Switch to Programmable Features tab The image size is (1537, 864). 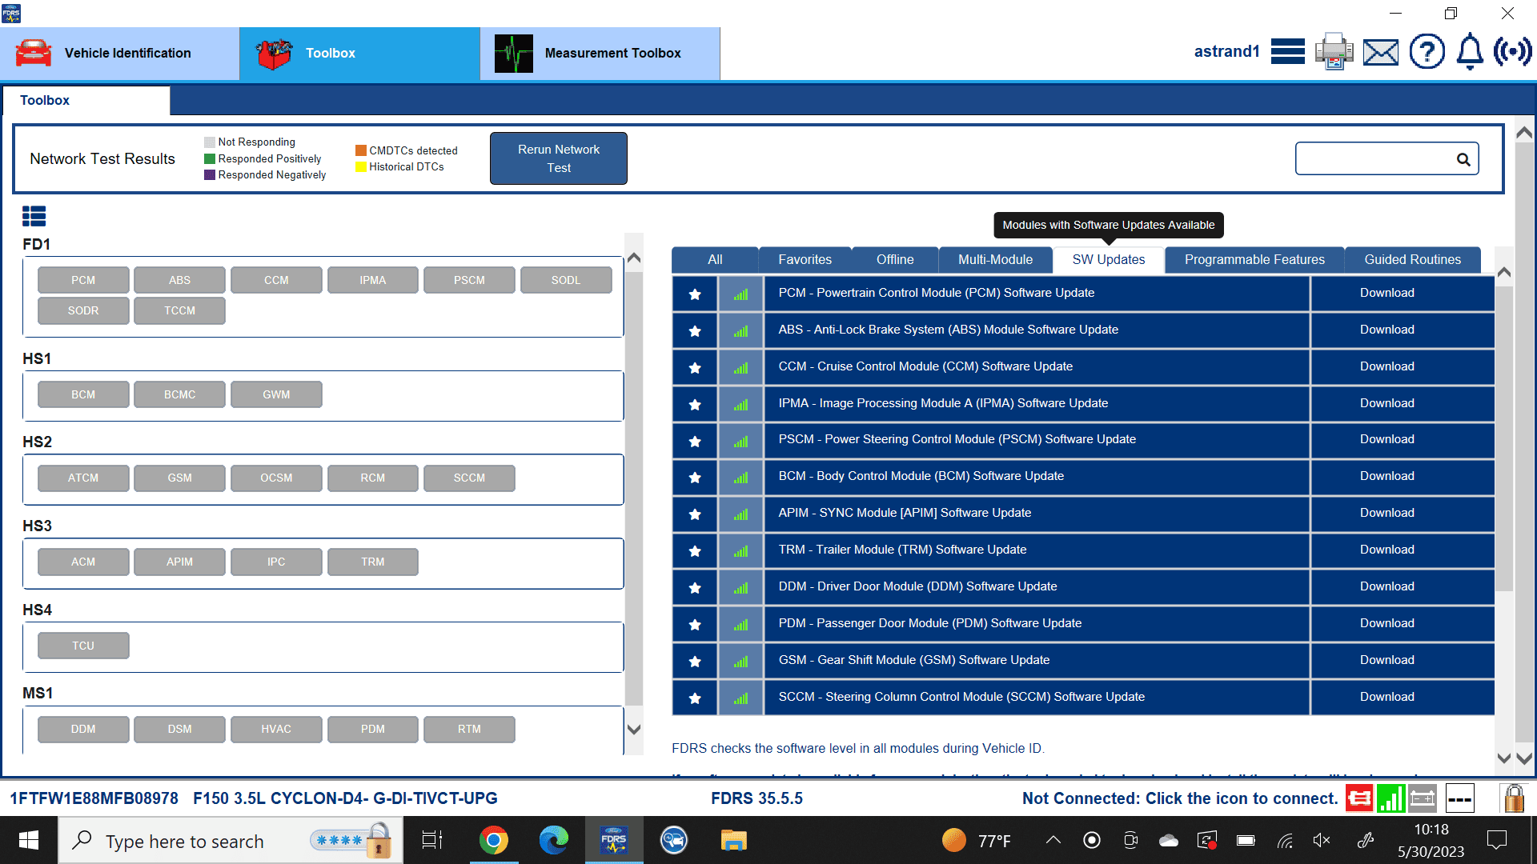(1254, 259)
